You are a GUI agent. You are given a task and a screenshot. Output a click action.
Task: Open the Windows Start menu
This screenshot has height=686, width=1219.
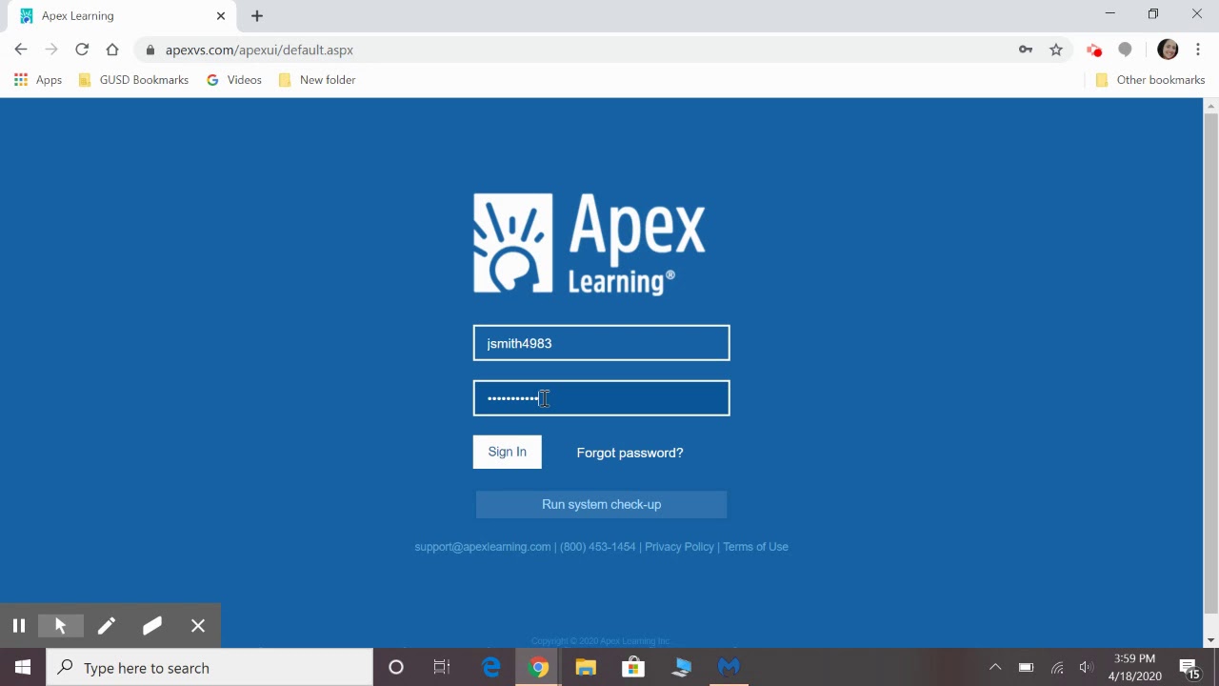[x=23, y=668]
